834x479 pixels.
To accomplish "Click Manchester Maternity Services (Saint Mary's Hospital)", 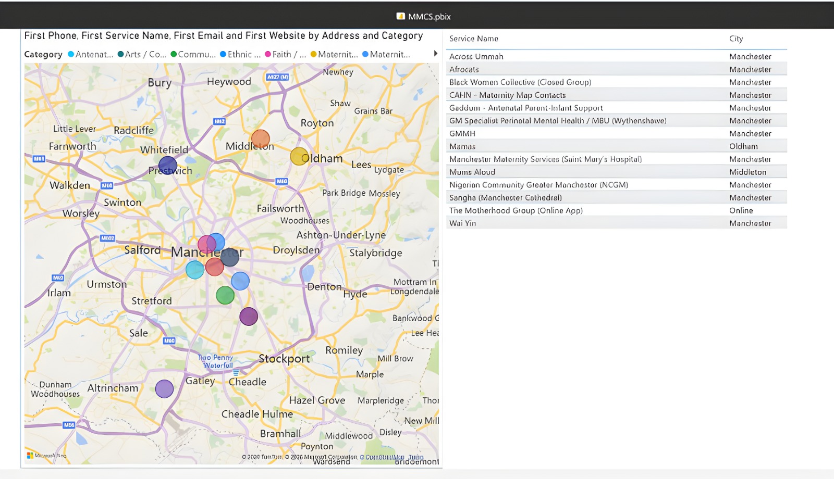I will click(x=546, y=159).
